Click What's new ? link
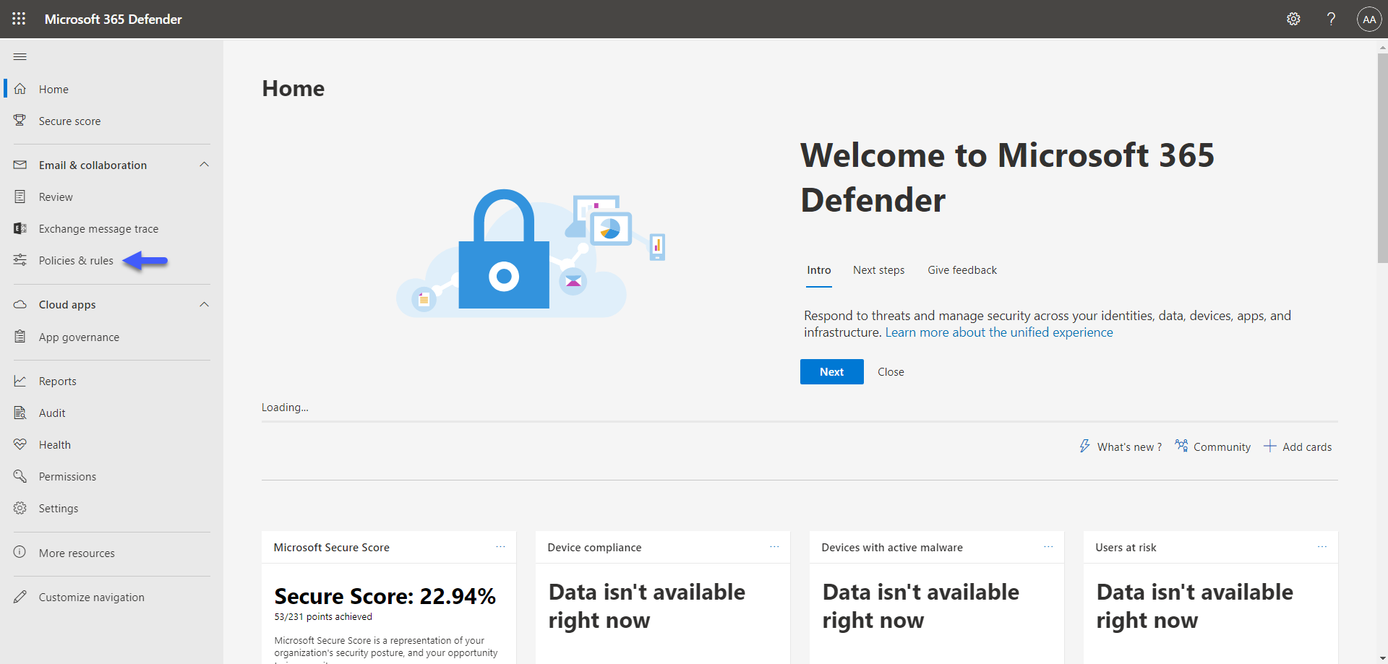The width and height of the screenshot is (1388, 664). point(1129,447)
